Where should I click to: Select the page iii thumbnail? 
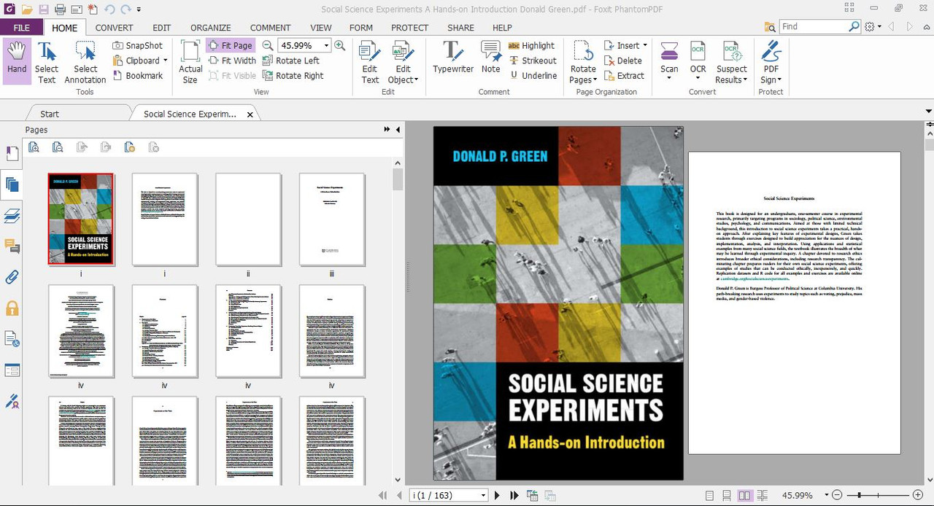click(x=332, y=219)
